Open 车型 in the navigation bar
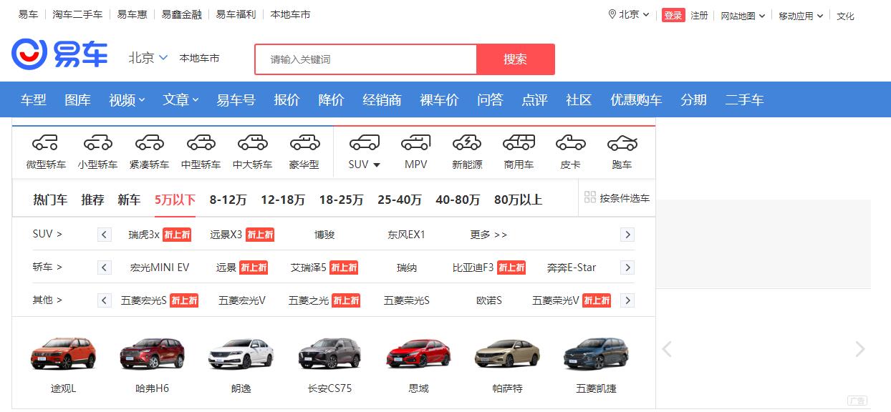Image resolution: width=891 pixels, height=412 pixels. coord(34,100)
